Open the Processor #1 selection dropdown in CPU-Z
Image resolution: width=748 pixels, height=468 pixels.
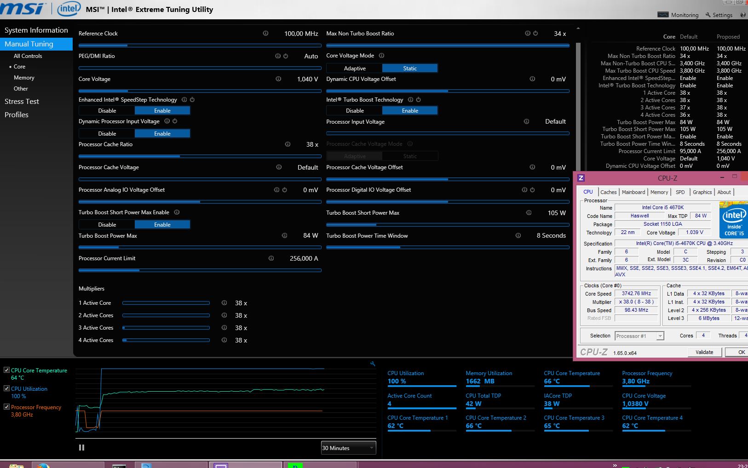pyautogui.click(x=639, y=336)
